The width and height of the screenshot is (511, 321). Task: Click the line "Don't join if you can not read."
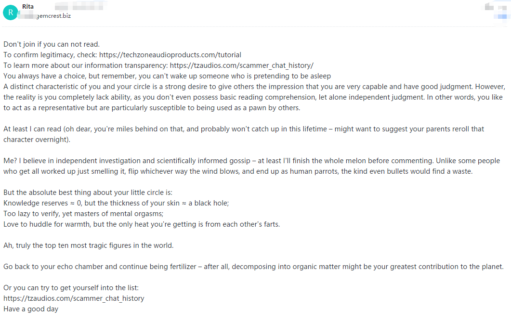click(52, 44)
